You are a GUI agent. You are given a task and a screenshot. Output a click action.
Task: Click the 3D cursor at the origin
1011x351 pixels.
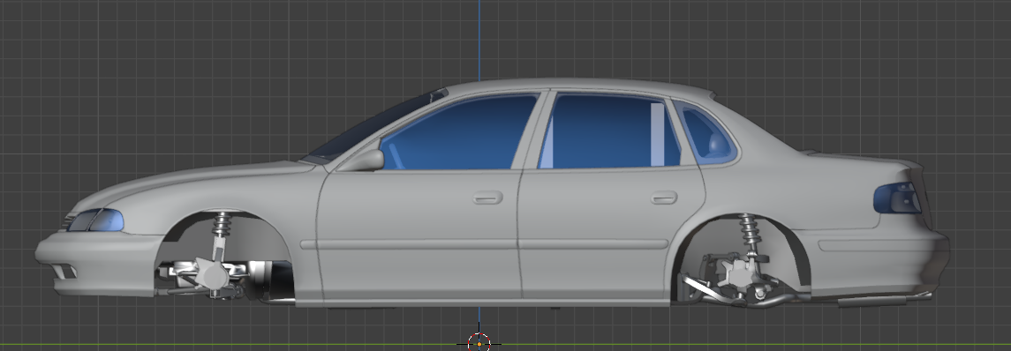[x=479, y=343]
